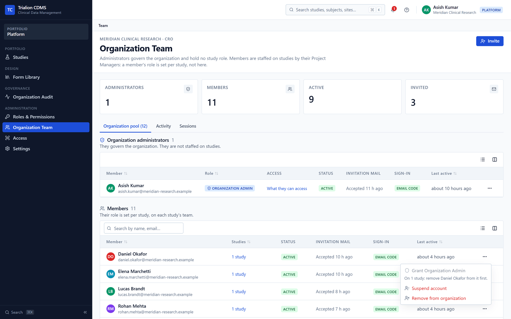Click the Trialion CDMS TC logo
This screenshot has width=511, height=319.
[10, 10]
